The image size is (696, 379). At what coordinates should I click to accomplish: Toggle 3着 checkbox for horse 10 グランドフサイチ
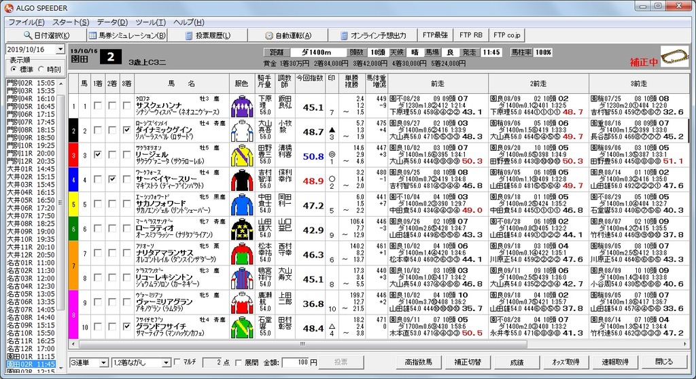point(127,326)
